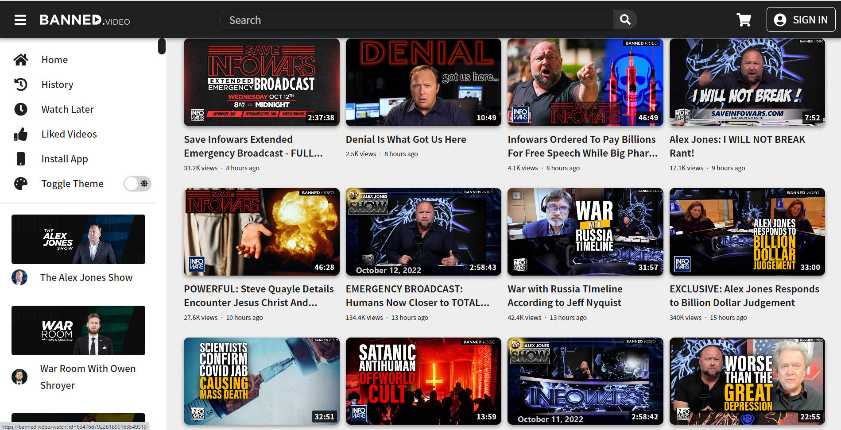Open 'EMERGENCY BROADCAST: Humans Now Closer' title
The image size is (841, 430).
(x=417, y=296)
